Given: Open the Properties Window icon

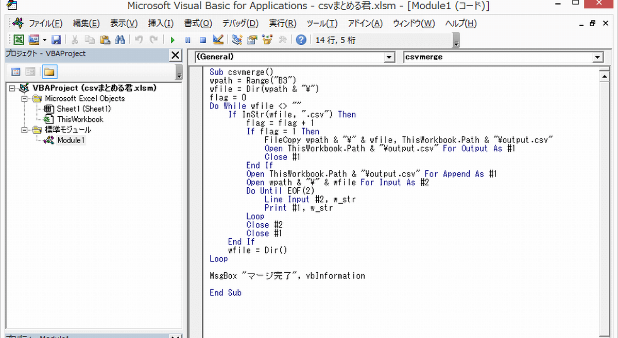Looking at the screenshot, I should point(251,40).
